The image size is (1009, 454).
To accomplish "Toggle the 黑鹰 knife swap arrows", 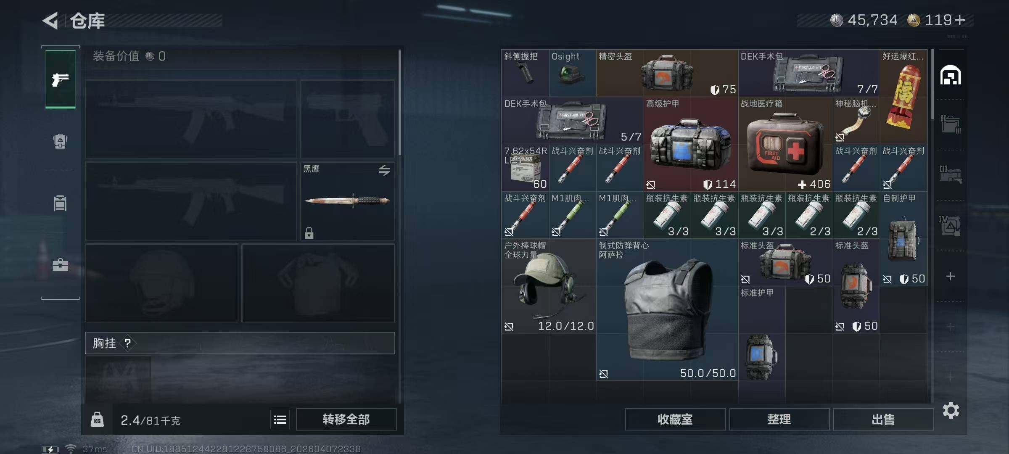I will coord(384,170).
